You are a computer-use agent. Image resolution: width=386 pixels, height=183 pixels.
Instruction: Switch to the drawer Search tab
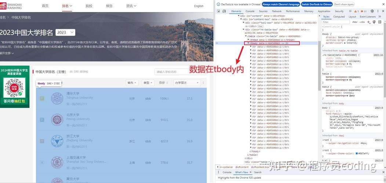point(258,172)
